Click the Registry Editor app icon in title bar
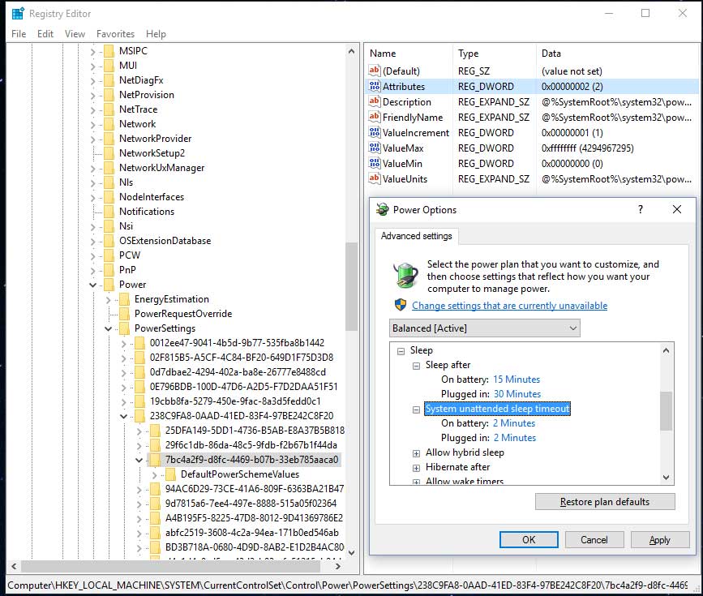703x596 pixels. click(18, 14)
